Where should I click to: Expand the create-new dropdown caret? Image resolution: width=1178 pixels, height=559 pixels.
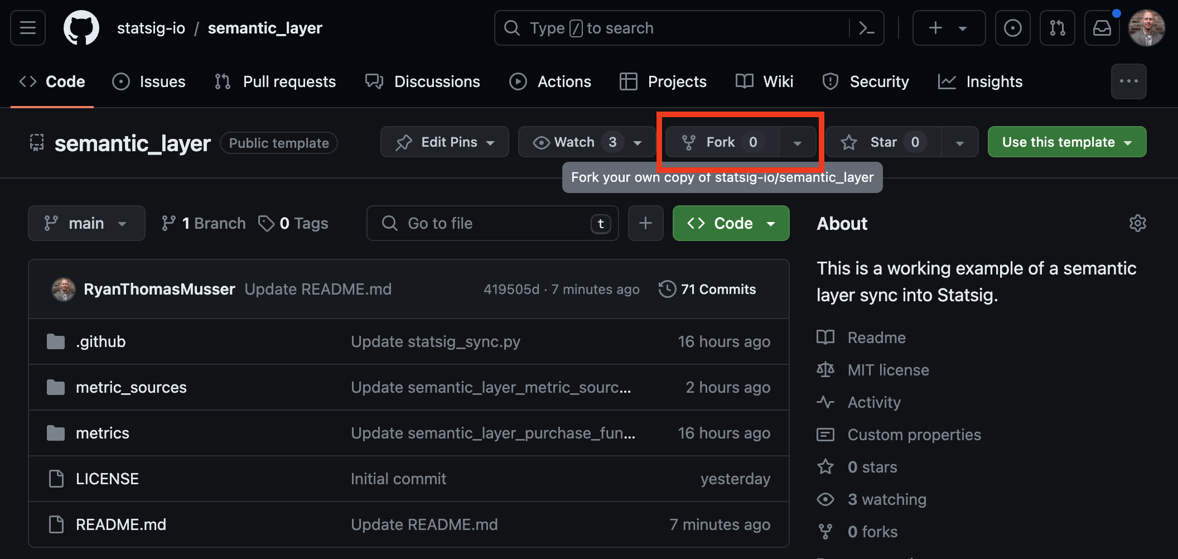963,28
